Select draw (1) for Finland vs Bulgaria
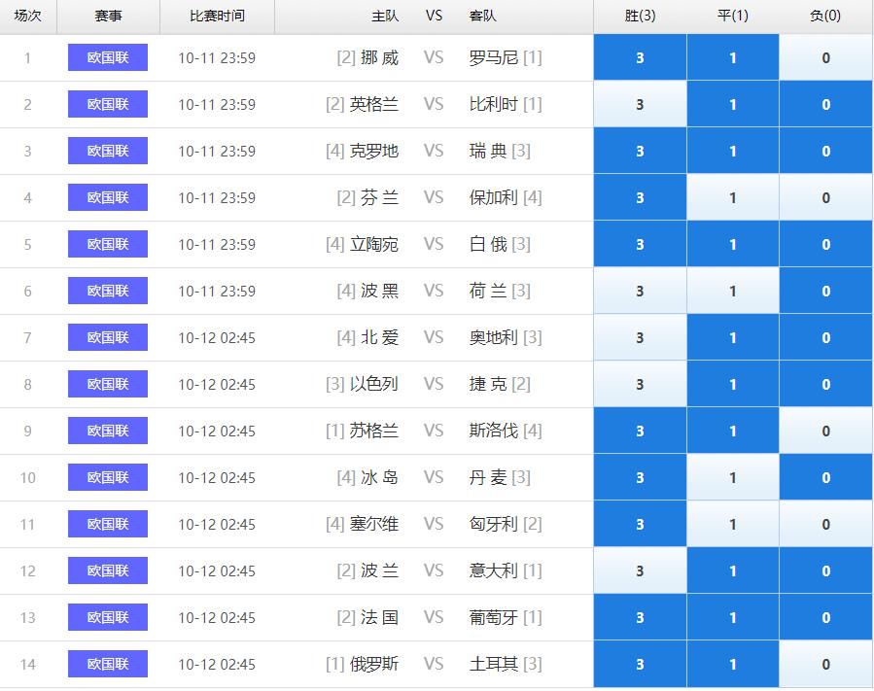The width and height of the screenshot is (874, 691). [733, 197]
